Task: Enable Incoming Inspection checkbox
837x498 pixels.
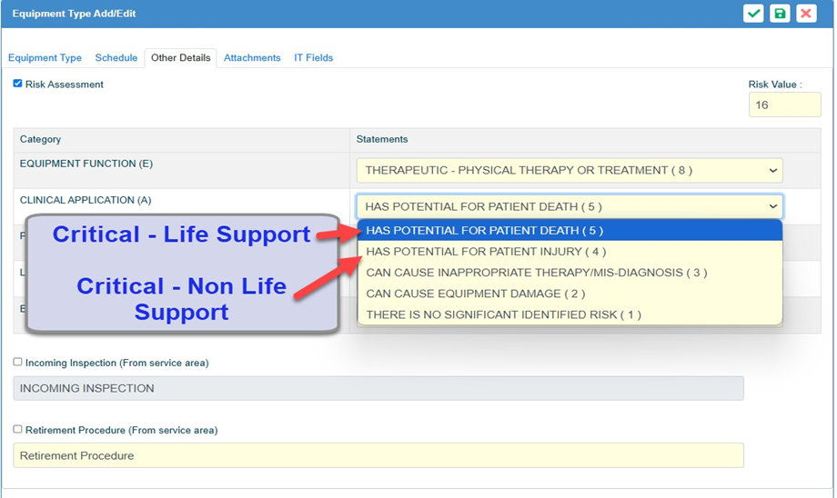Action: (17, 362)
